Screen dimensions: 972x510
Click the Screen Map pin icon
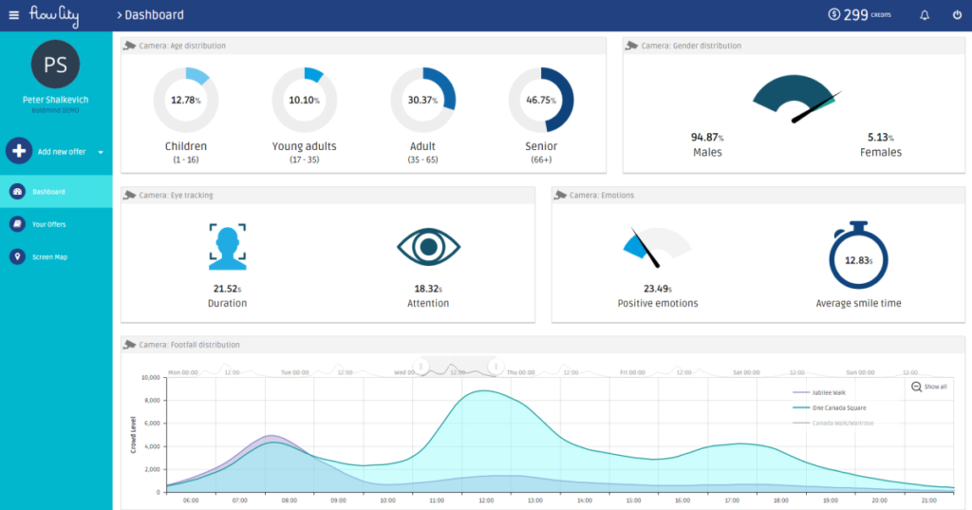[x=17, y=256]
